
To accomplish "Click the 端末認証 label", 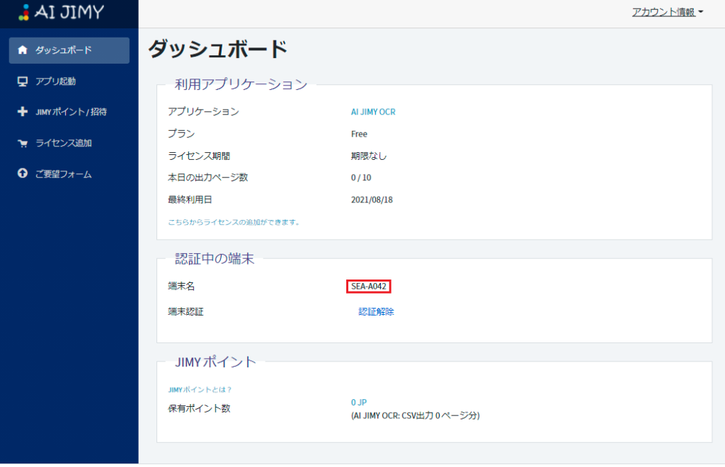I will [x=186, y=312].
